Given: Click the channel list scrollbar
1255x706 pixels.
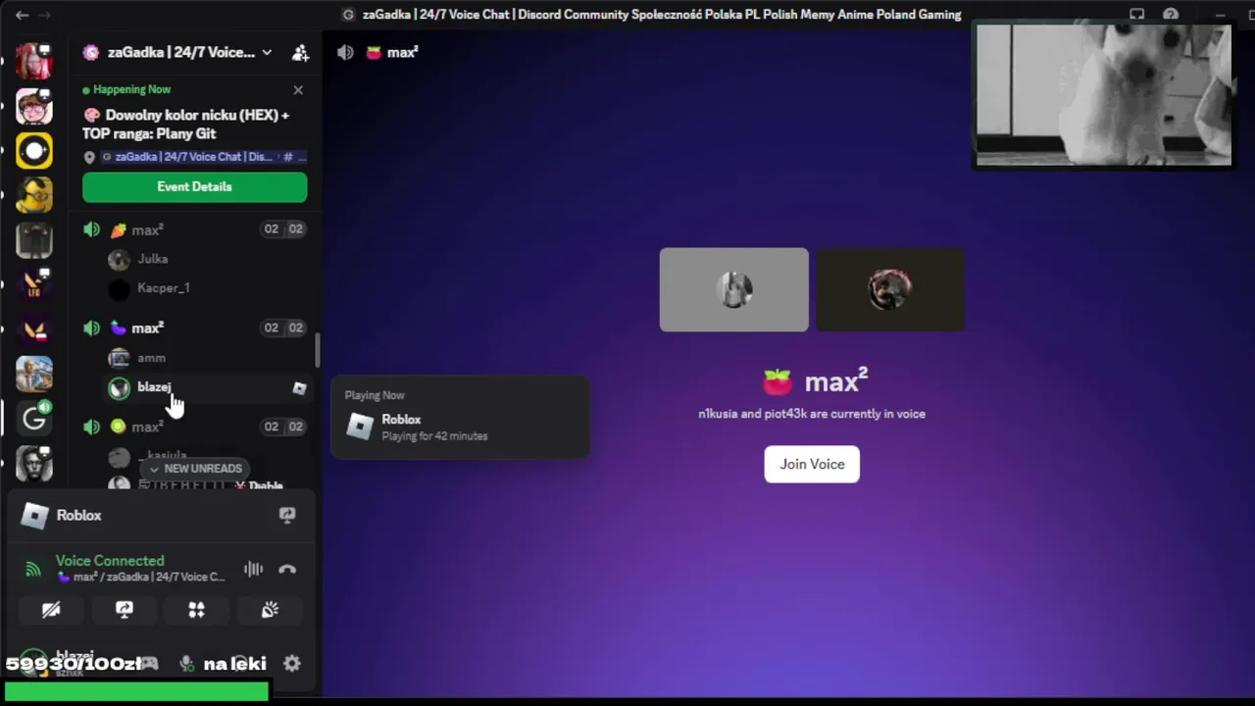Looking at the screenshot, I should click(x=317, y=350).
